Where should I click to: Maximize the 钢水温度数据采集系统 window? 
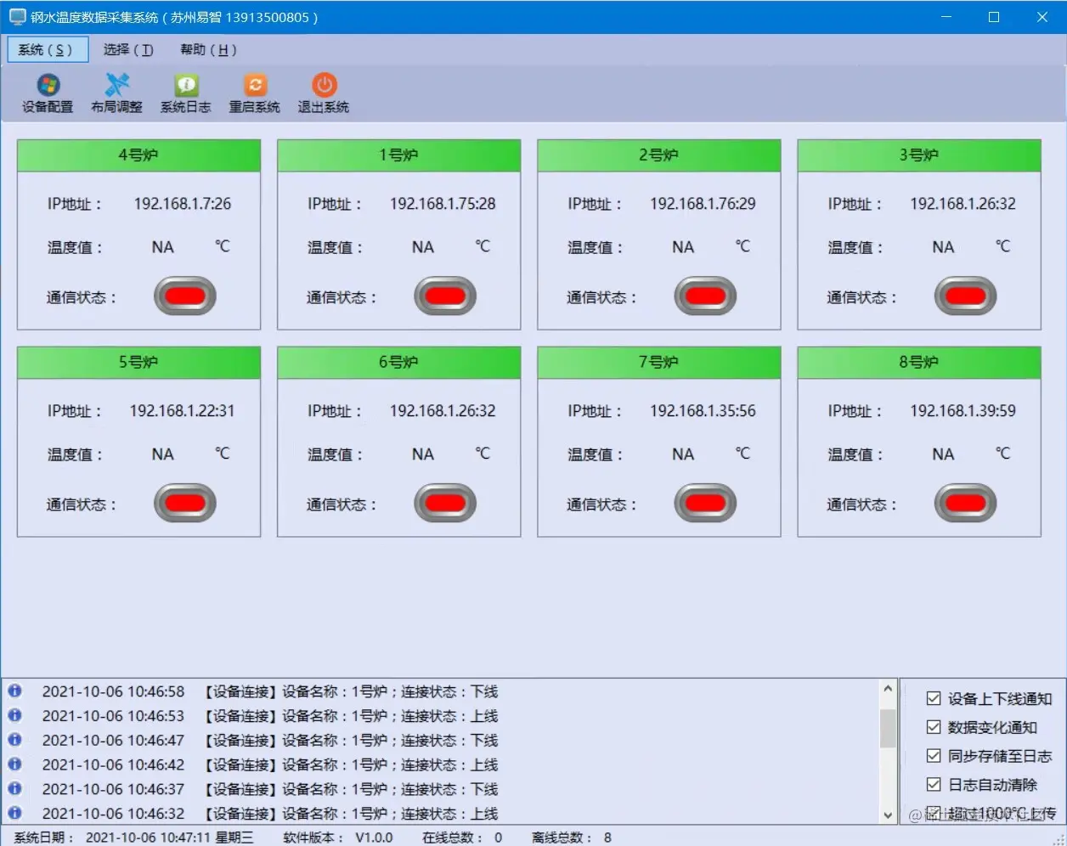pos(994,17)
